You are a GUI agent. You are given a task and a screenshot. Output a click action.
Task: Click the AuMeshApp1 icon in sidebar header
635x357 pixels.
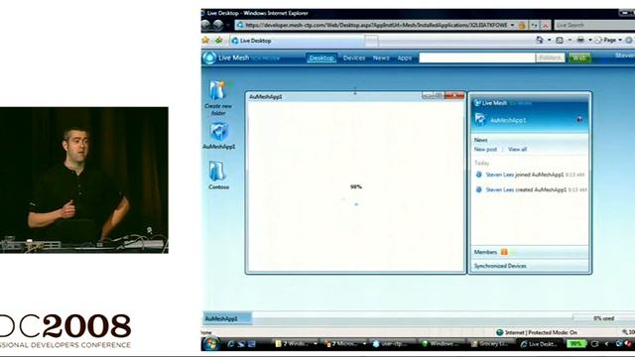480,119
